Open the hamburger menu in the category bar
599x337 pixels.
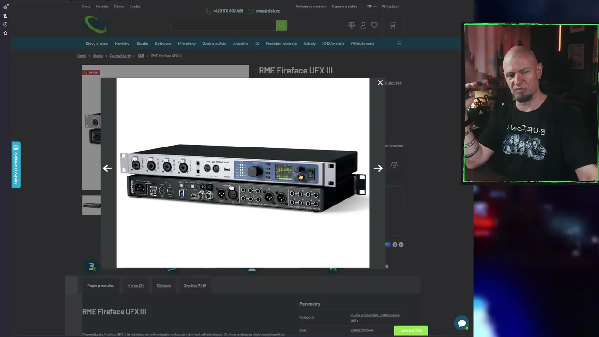(399, 43)
